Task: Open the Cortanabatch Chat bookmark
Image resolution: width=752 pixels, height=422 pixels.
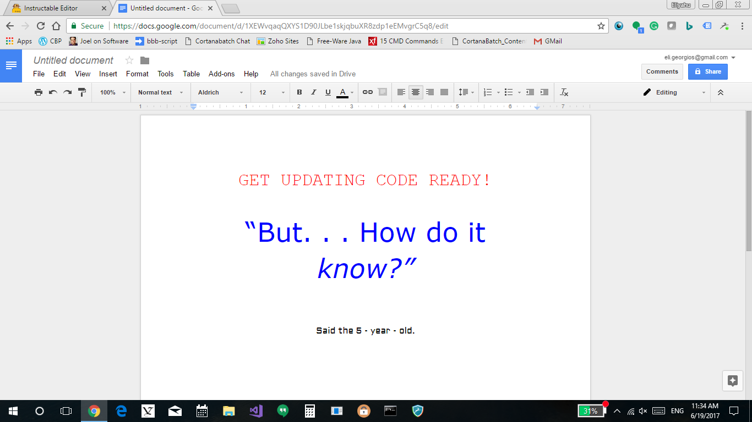Action: [x=217, y=41]
